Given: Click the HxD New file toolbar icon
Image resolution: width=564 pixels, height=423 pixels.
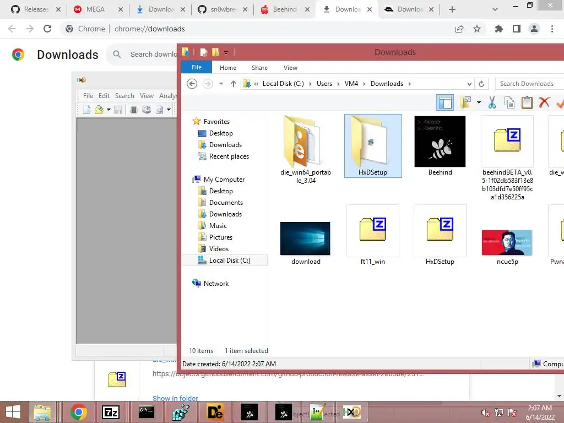Looking at the screenshot, I should pyautogui.click(x=86, y=110).
